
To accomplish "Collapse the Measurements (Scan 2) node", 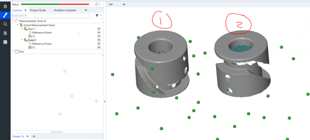I will (13, 21).
